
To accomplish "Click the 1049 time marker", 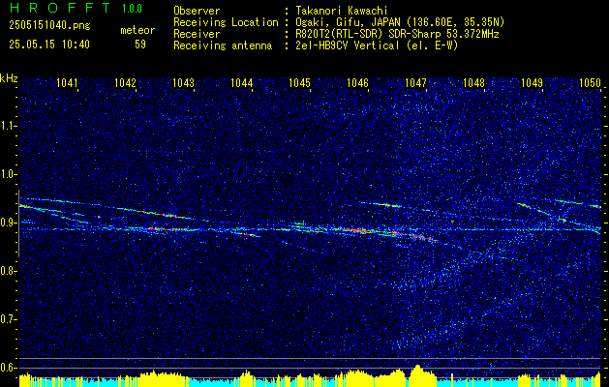I will pyautogui.click(x=532, y=82).
